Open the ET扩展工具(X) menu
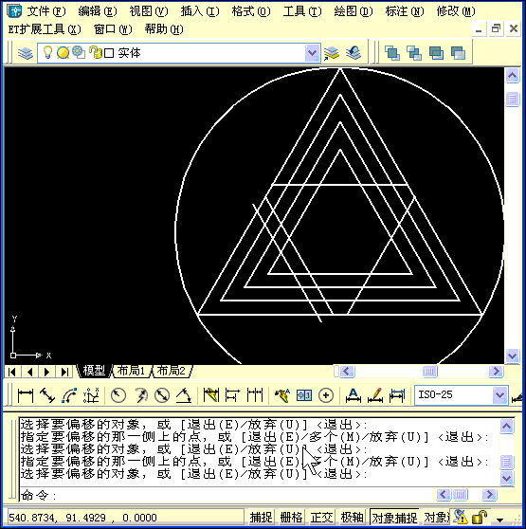The width and height of the screenshot is (526, 529). 45,29
